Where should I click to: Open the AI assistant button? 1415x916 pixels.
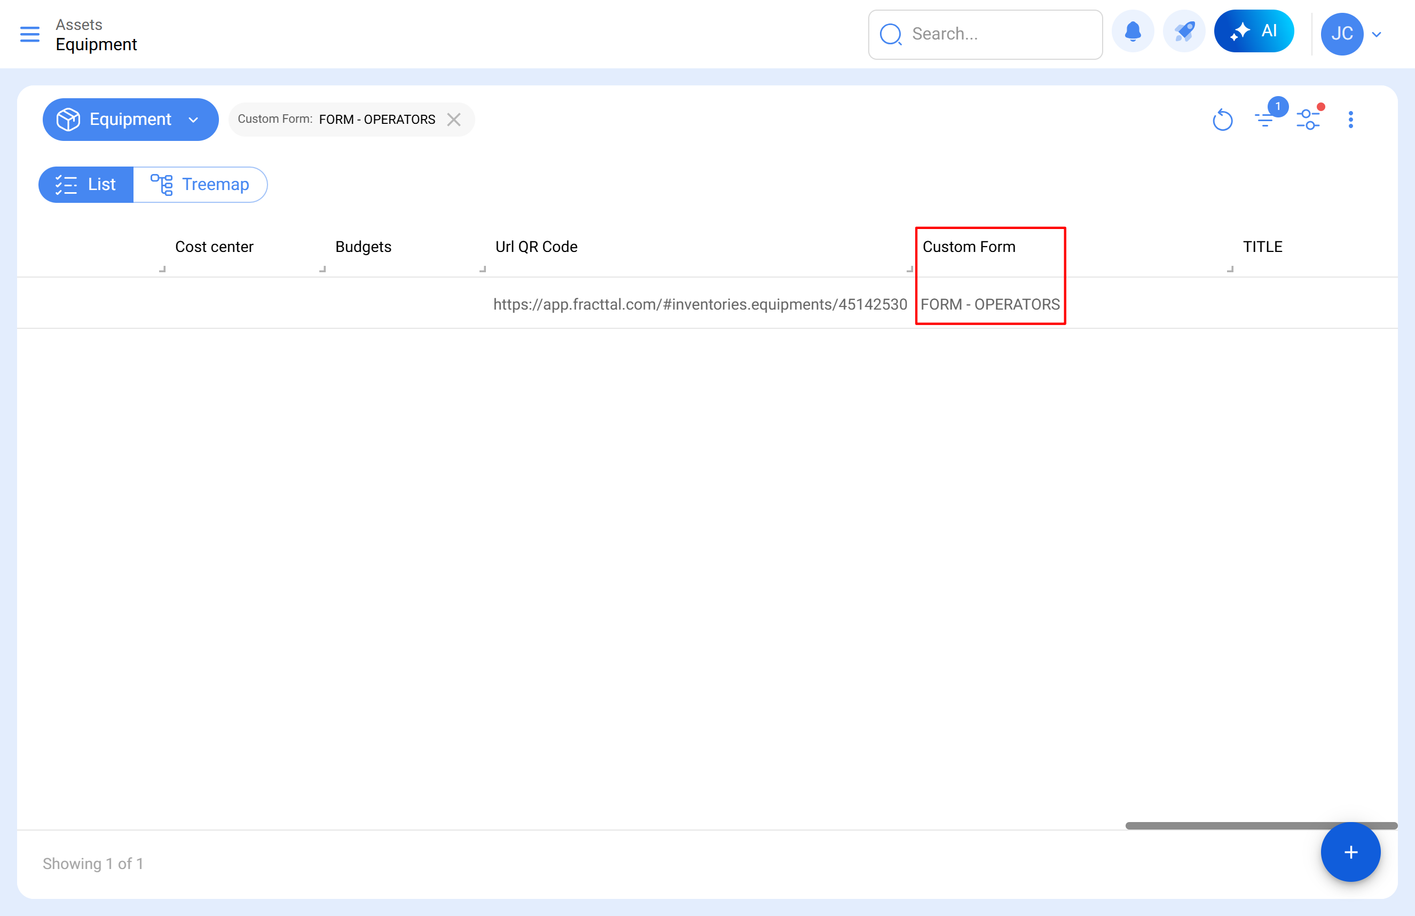click(x=1254, y=31)
